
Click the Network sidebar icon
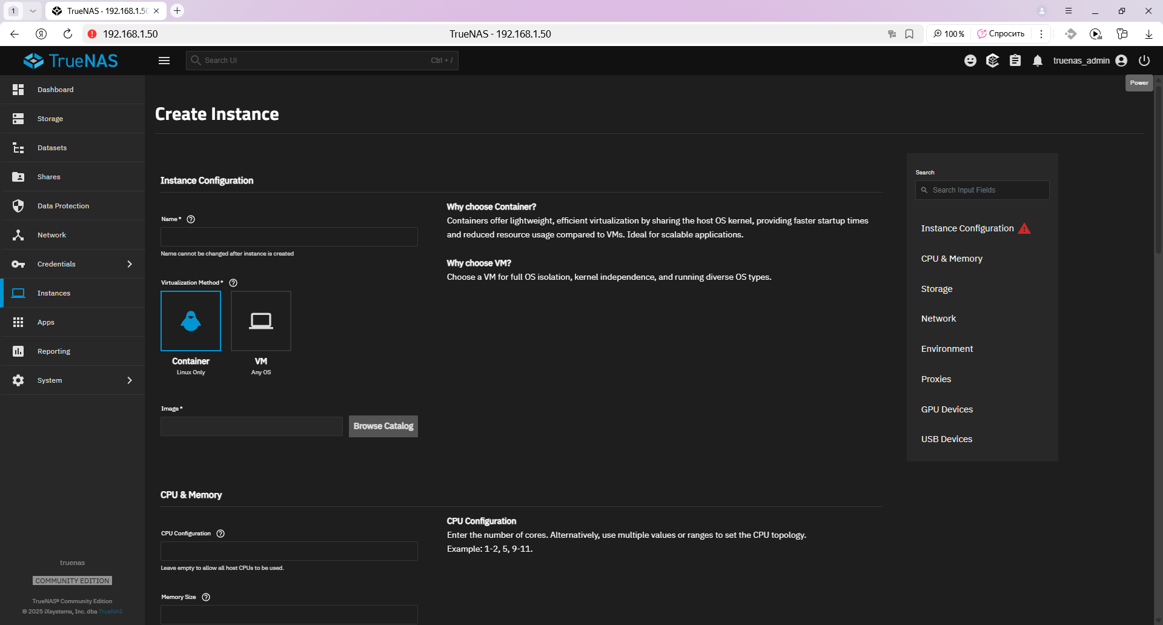click(x=18, y=235)
